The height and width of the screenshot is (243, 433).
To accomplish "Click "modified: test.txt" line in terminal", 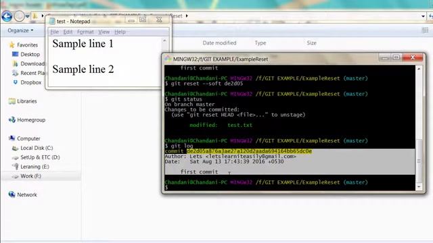I will [x=221, y=125].
